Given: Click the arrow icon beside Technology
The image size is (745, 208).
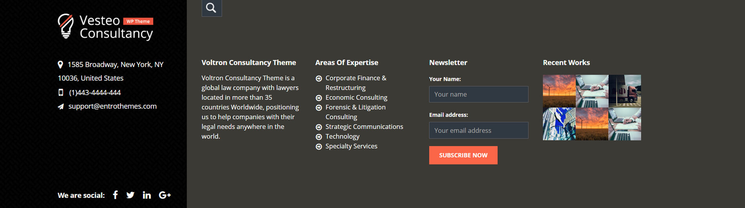Looking at the screenshot, I should pos(319,137).
